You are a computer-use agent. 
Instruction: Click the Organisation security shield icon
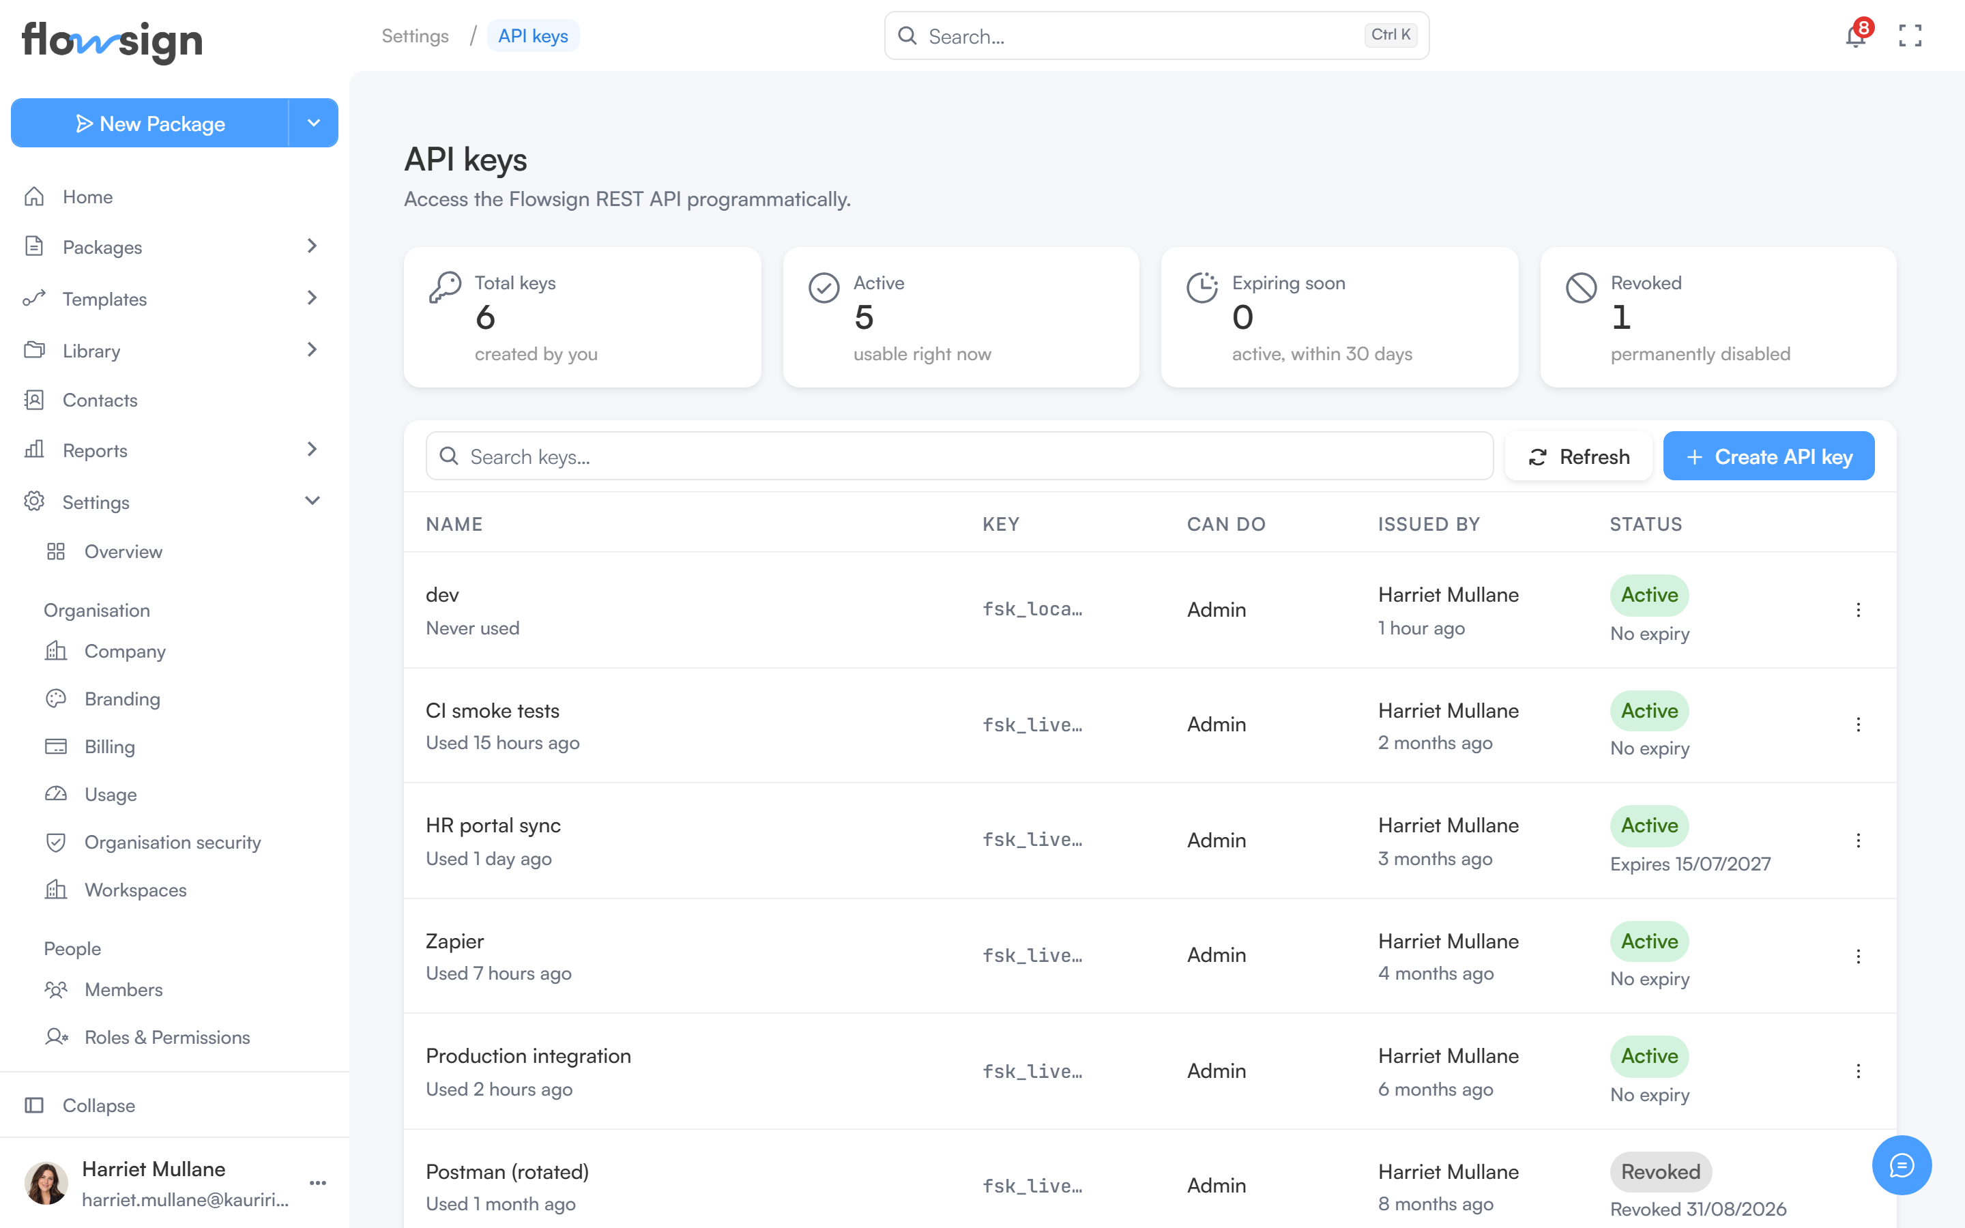56,843
